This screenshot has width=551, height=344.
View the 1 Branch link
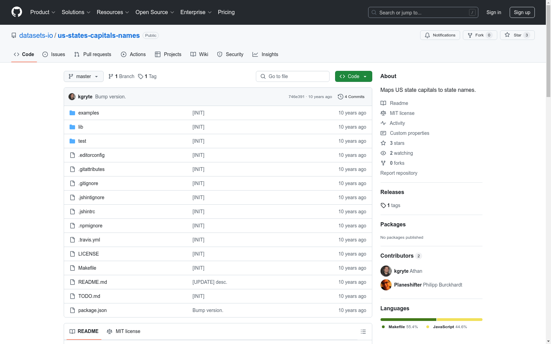coord(121,76)
